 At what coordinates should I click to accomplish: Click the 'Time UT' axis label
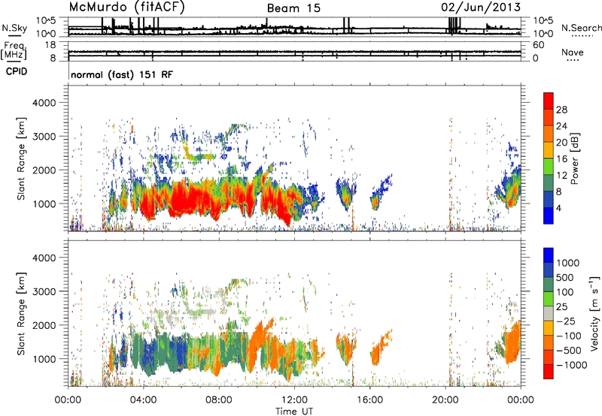[x=294, y=411]
